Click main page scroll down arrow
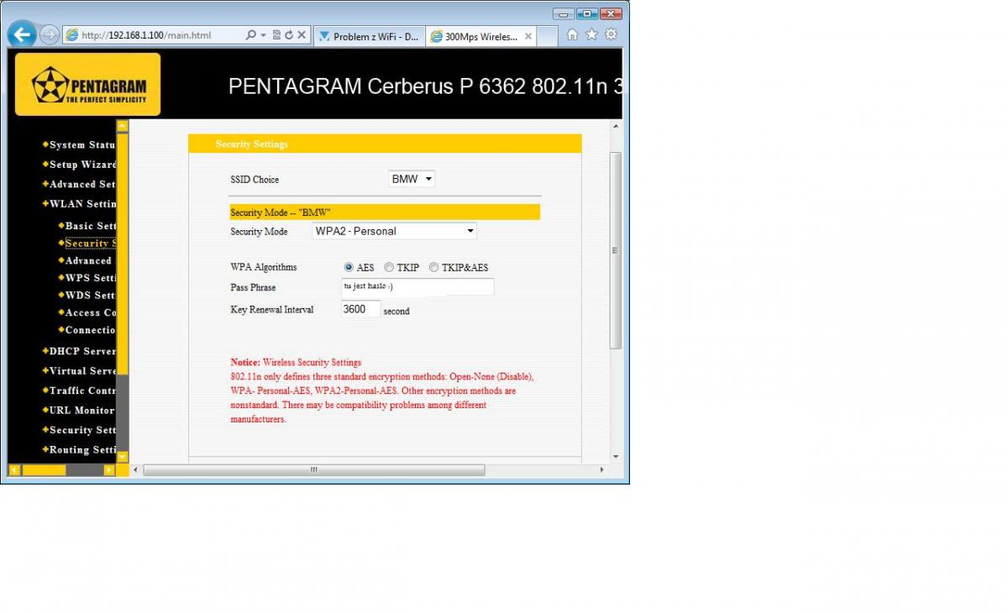 615,456
